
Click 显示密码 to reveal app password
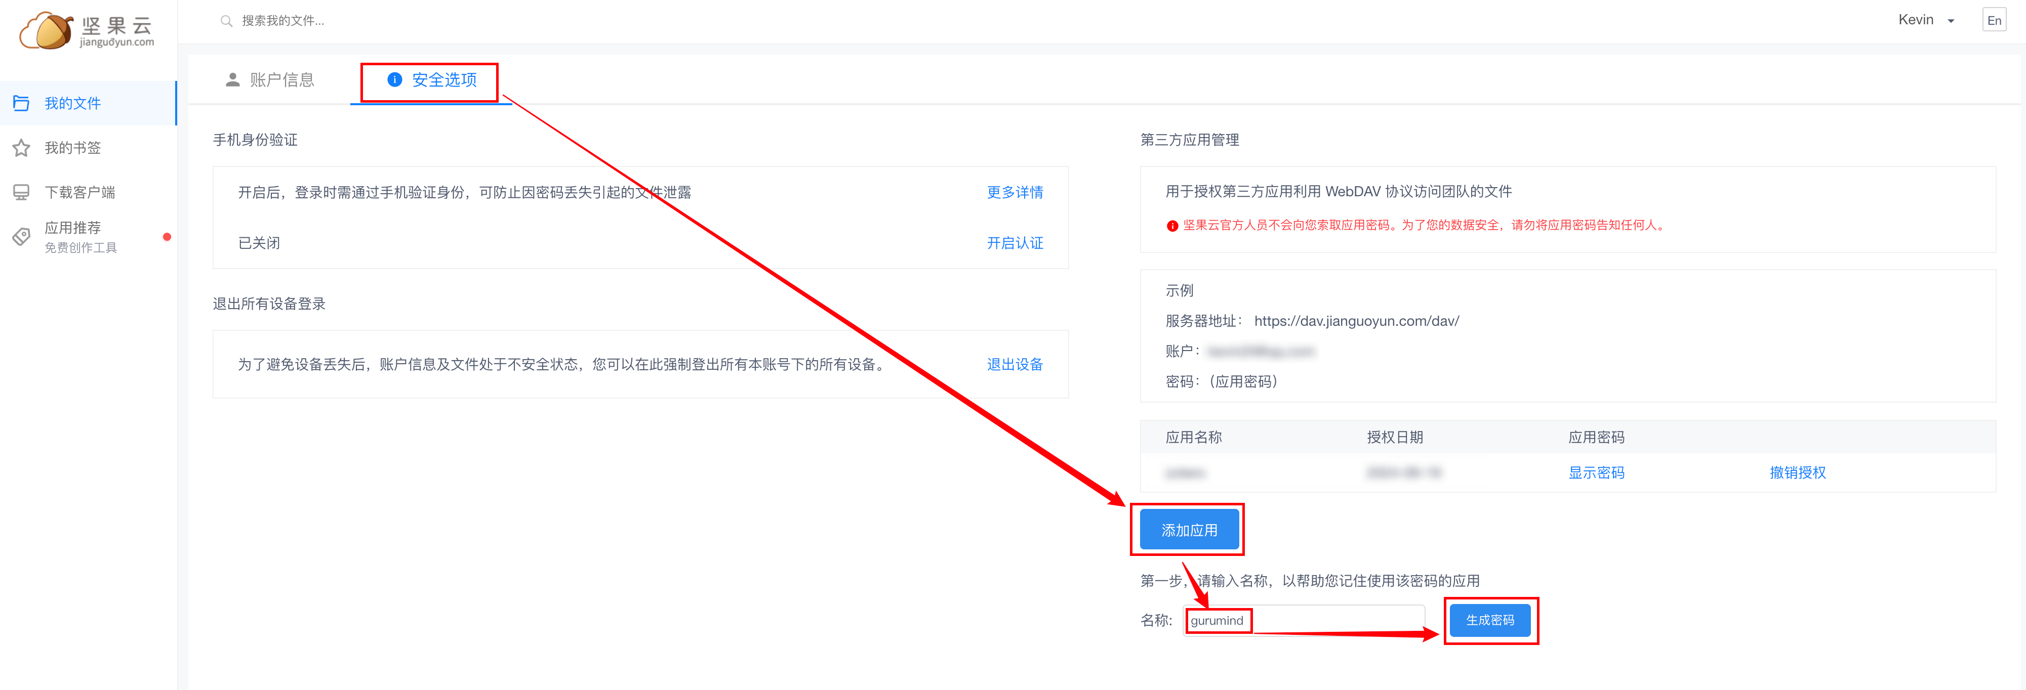[x=1596, y=472]
